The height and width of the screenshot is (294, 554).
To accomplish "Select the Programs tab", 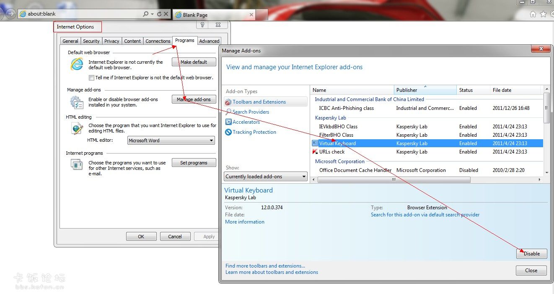I will (x=185, y=40).
